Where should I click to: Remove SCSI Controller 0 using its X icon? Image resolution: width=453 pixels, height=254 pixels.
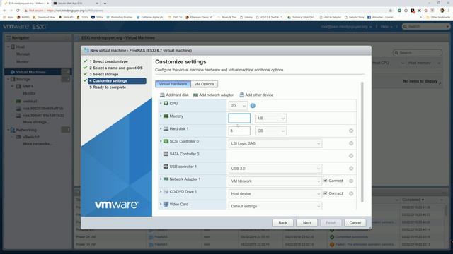(x=351, y=143)
